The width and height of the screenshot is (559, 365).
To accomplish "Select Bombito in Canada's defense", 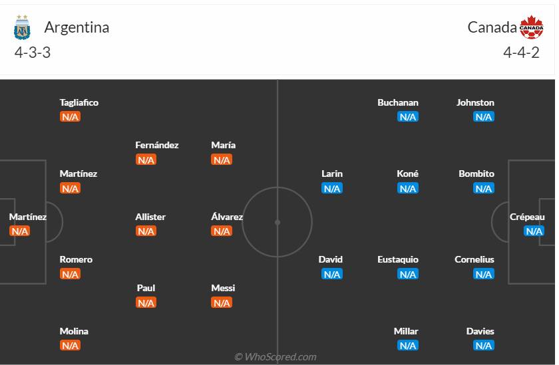I will (476, 174).
